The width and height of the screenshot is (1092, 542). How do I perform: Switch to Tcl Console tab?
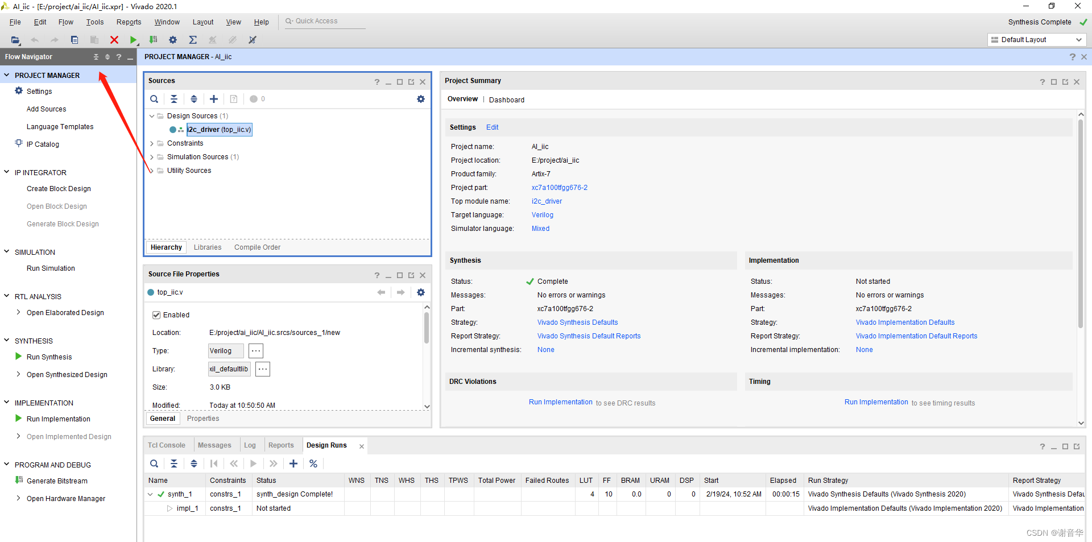coord(167,445)
